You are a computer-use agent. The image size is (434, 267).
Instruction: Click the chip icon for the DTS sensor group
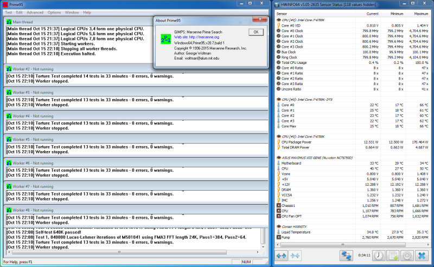(x=279, y=100)
